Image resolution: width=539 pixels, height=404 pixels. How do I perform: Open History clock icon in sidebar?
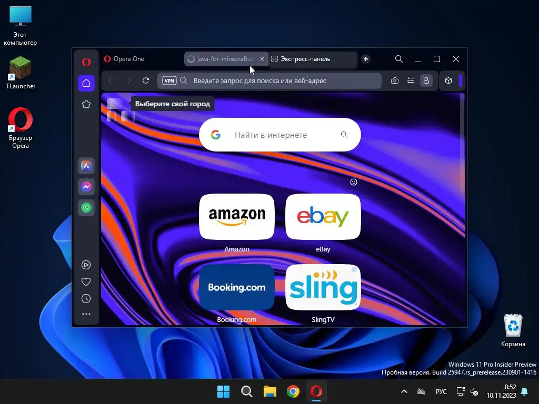(86, 299)
